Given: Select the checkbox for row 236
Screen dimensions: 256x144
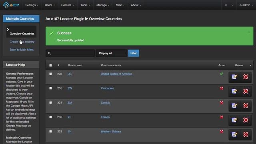Looking at the screenshot, I should pyautogui.click(x=51, y=74).
